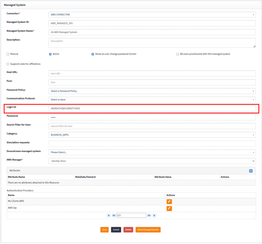This screenshot has height=244, width=262.
Task: Click the last-page arrow in provider pagination
Action: point(155,215)
